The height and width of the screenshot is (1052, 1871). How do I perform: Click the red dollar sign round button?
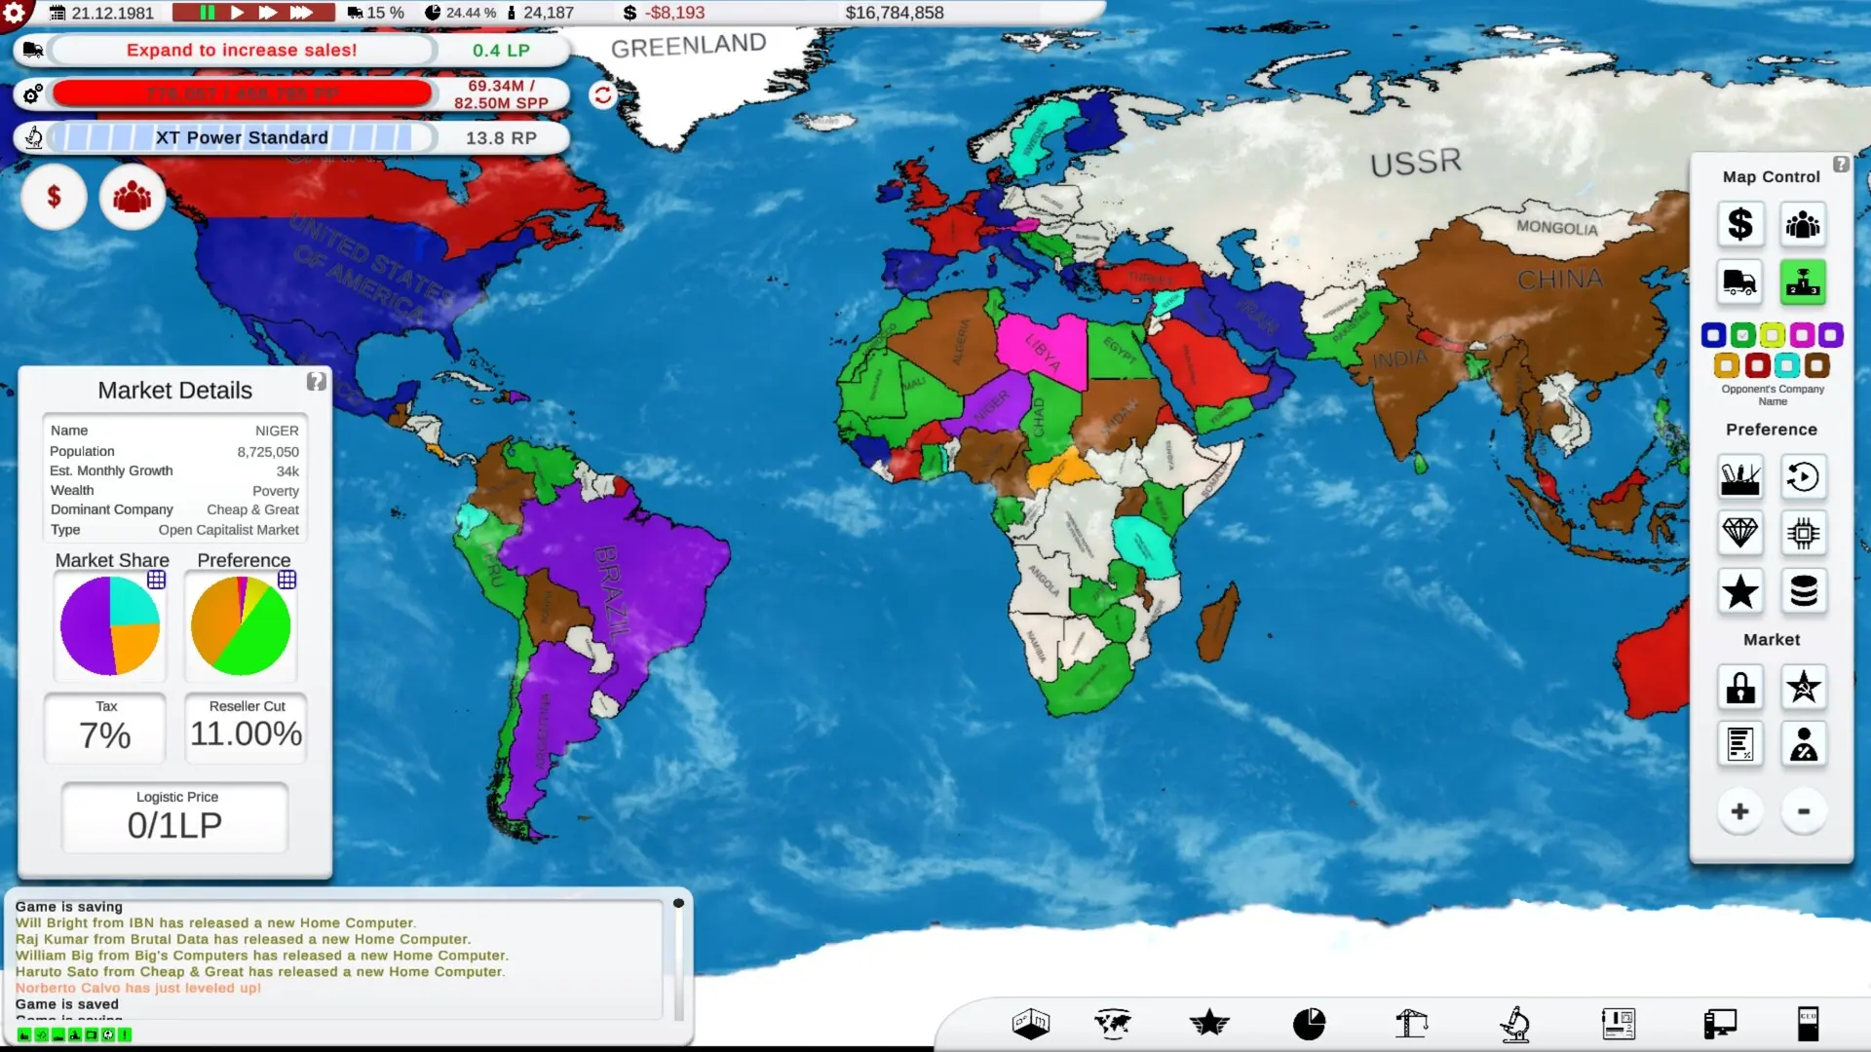(55, 197)
